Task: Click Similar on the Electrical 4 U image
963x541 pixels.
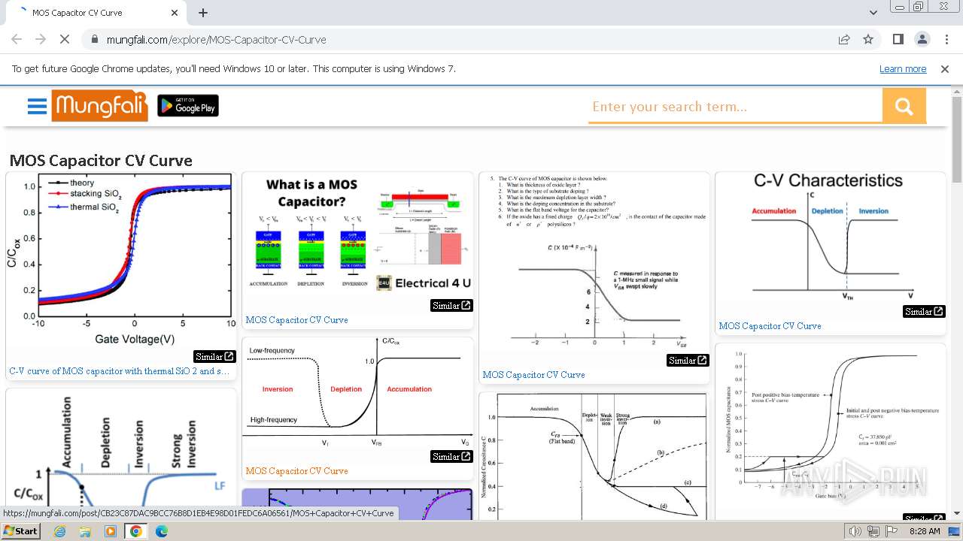Action: pyautogui.click(x=451, y=305)
